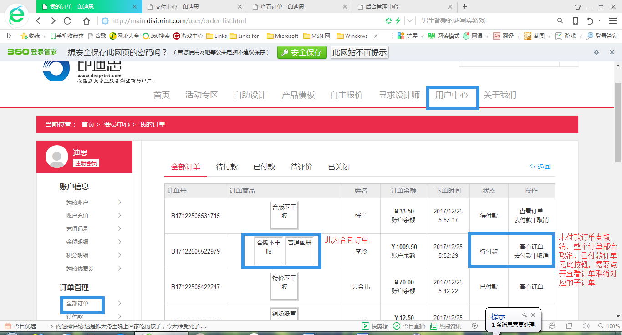Expand the 我的账户 sidebar item arrow

click(119, 202)
